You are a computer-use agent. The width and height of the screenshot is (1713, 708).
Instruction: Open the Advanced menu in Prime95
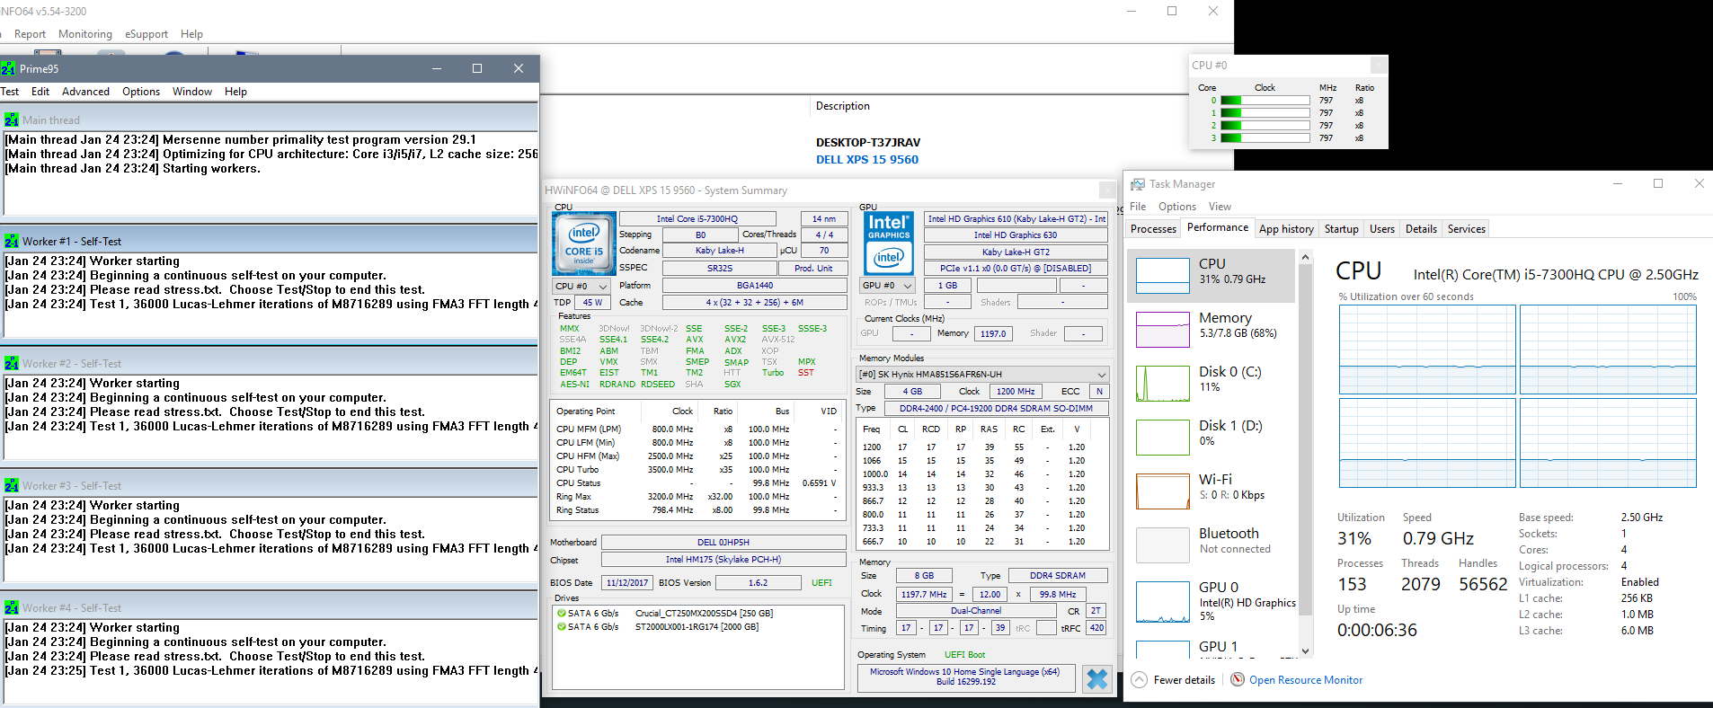click(x=85, y=92)
